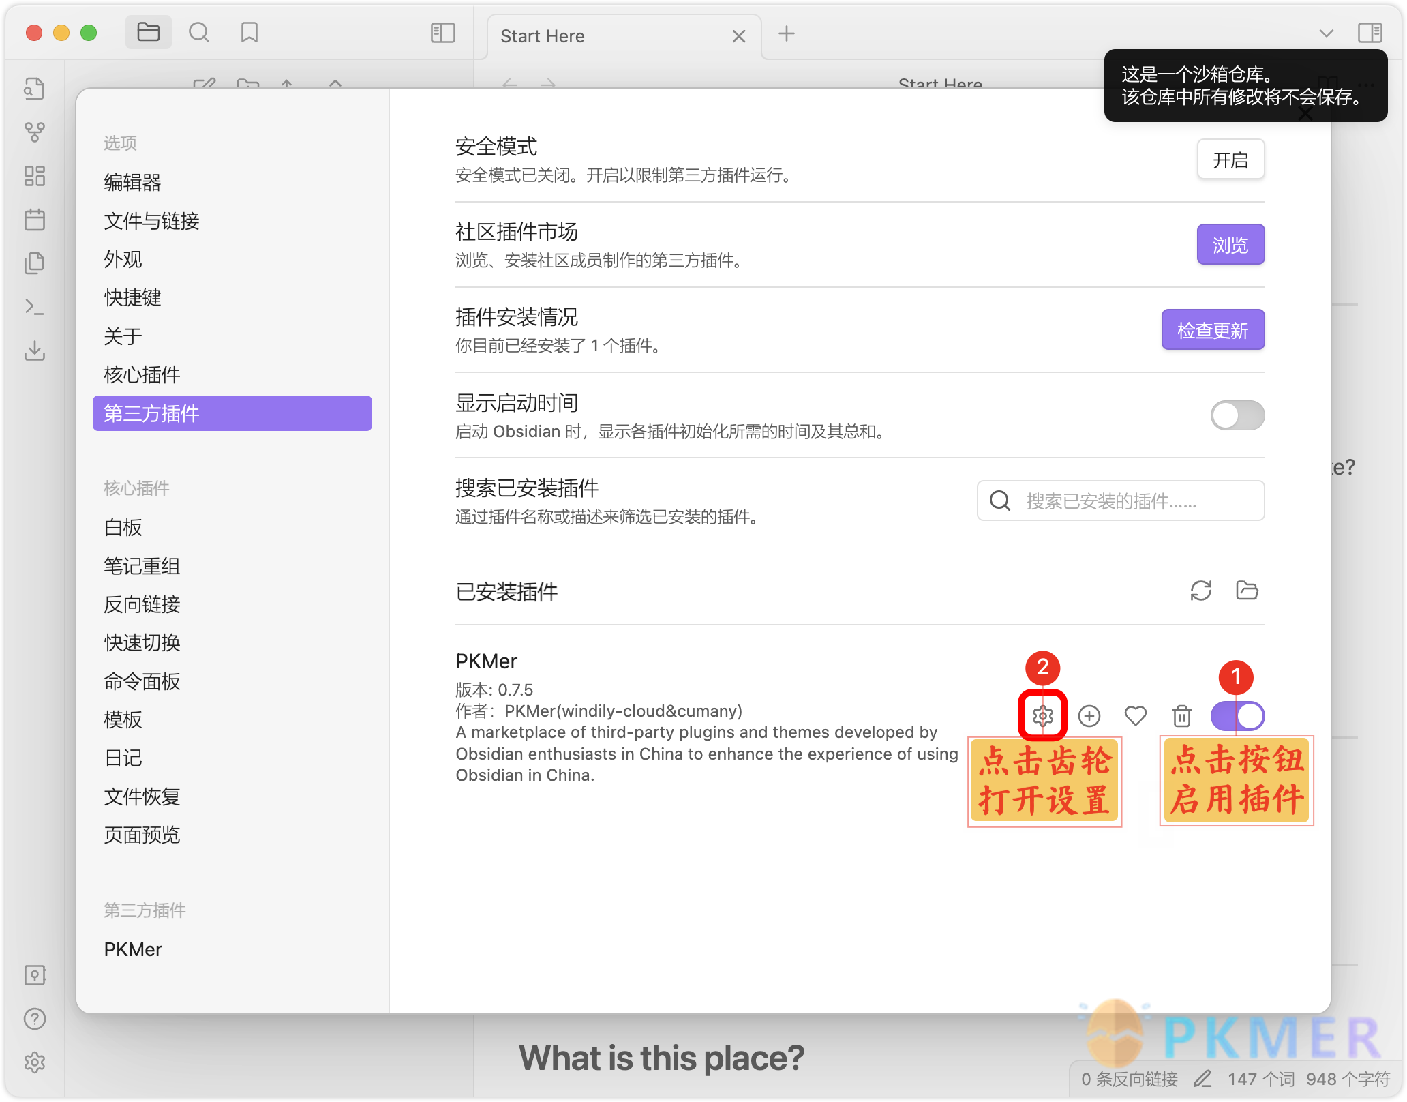Open 文件恢复 plugin settings

(x=232, y=796)
